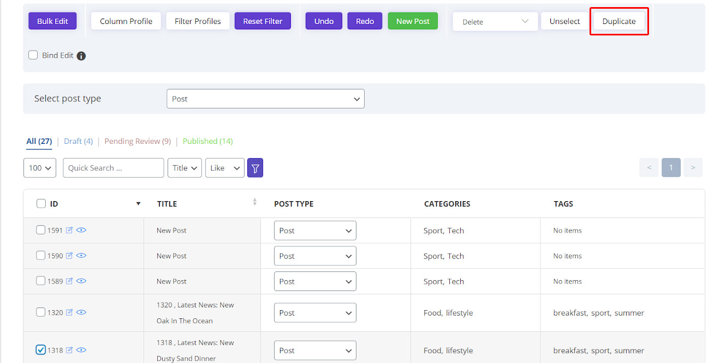The height and width of the screenshot is (363, 726).
Task: Open the 100 rows-per-page dropdown
Action: click(x=40, y=168)
